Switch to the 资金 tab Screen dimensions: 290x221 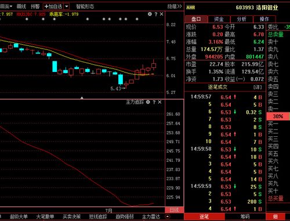pyautogui.click(x=219, y=19)
